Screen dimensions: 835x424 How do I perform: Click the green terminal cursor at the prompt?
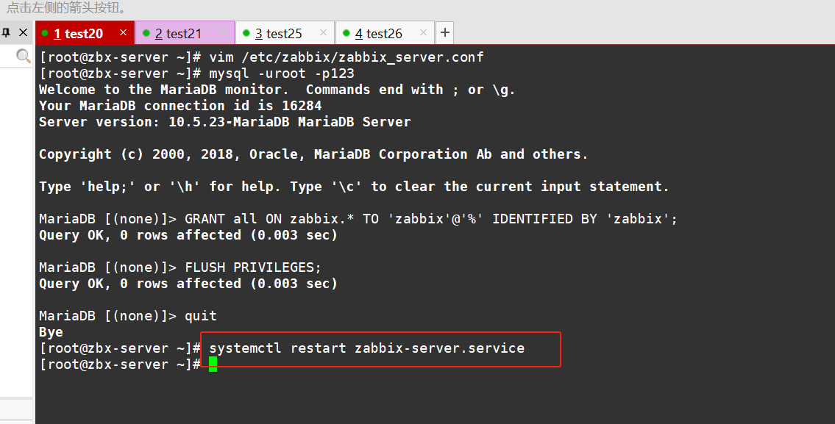(x=213, y=364)
